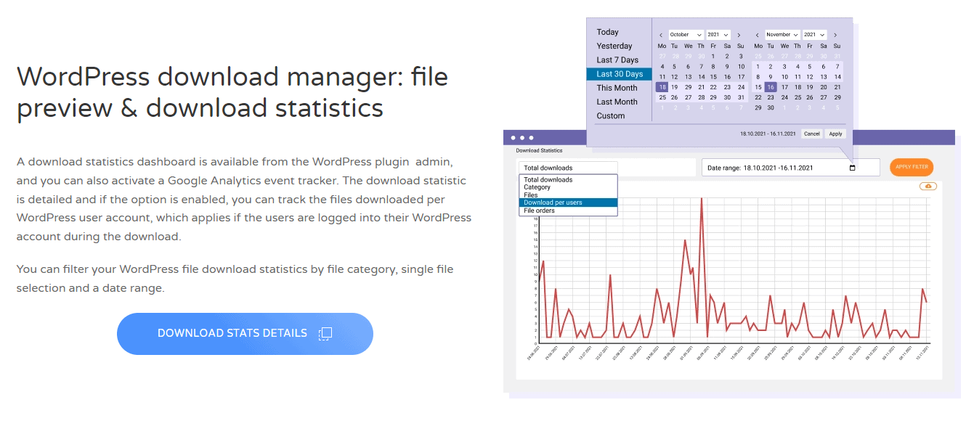
Task: Click the DOWNLOAD STATS DETAILS button
Action: click(245, 334)
